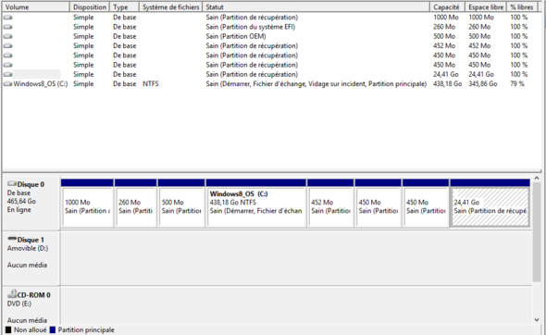Click the scroll up arrow of disk pane
The height and width of the screenshot is (335, 546).
point(537,178)
